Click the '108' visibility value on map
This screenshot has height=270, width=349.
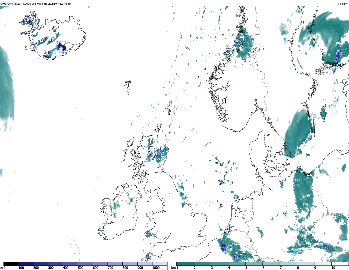point(236,257)
